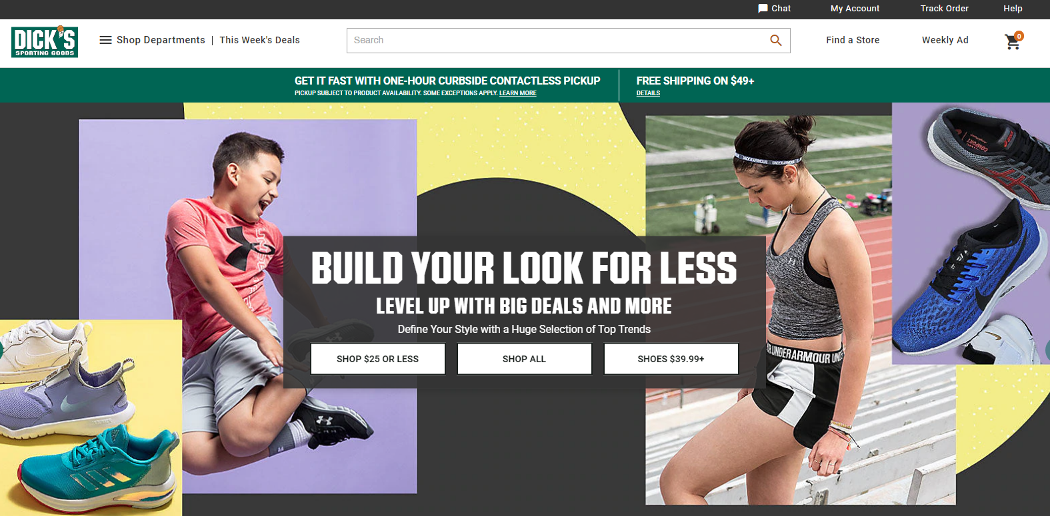Open the shopping cart icon
Screen dimensions: 1050x516
pyautogui.click(x=1013, y=41)
